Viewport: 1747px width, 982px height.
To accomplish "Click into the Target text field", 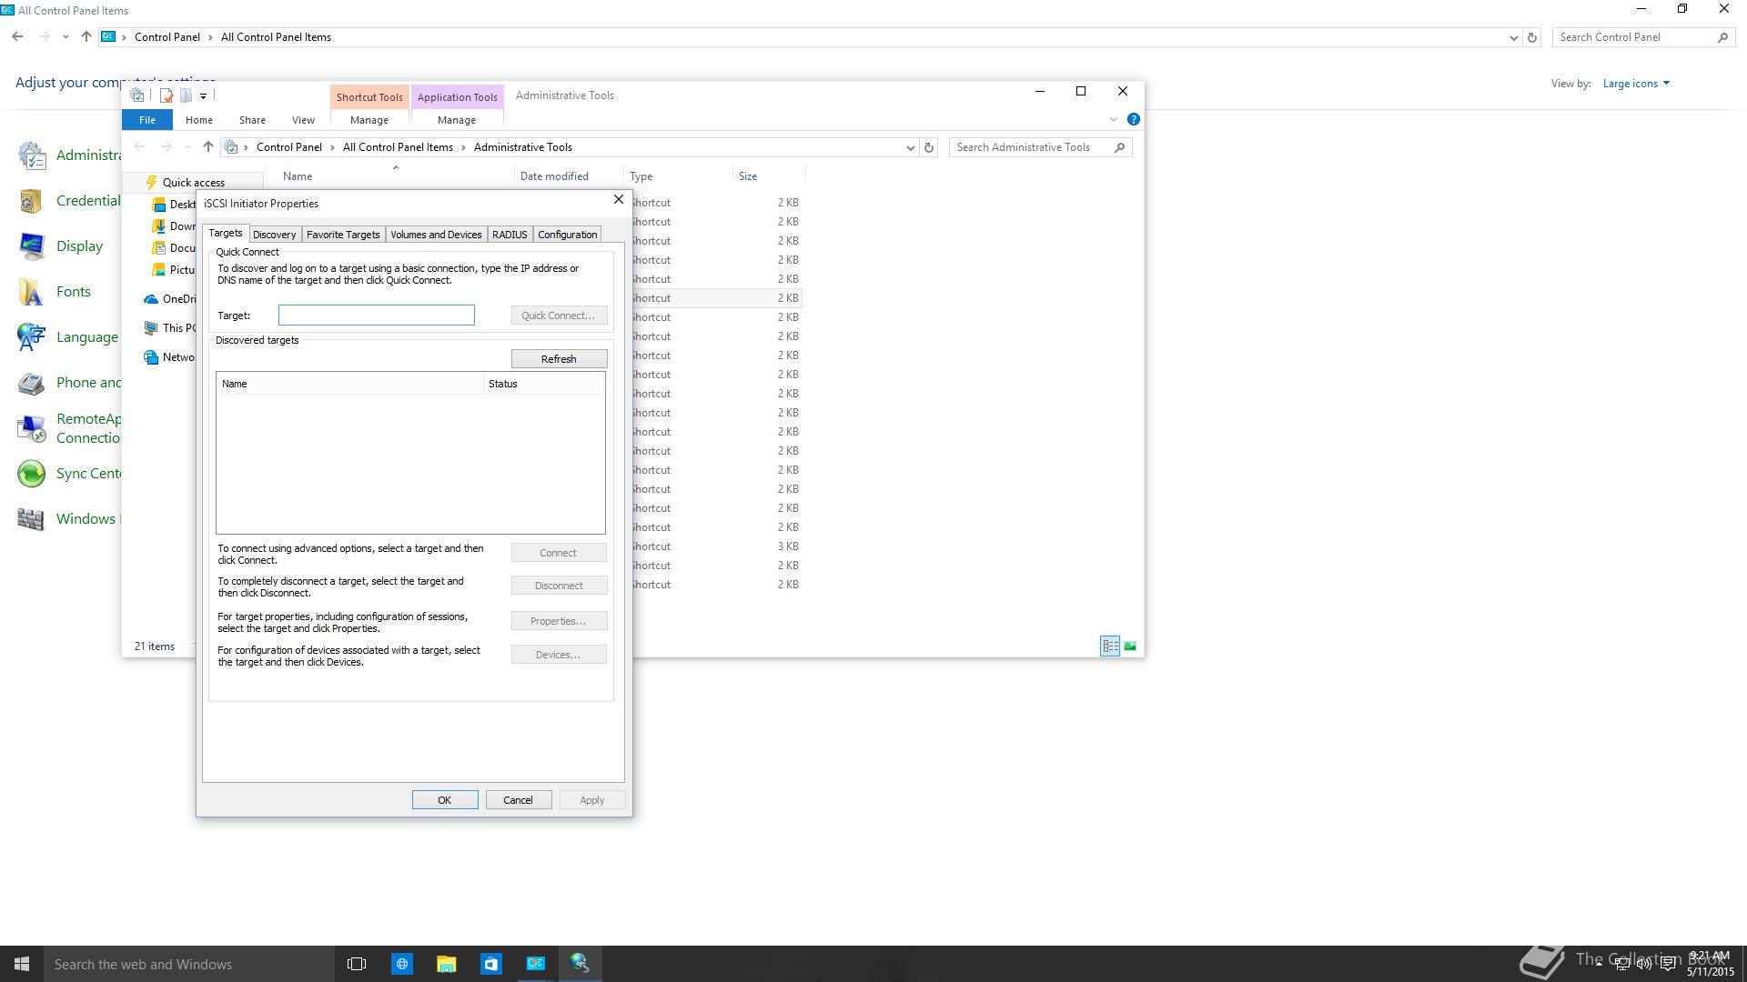I will tap(376, 316).
